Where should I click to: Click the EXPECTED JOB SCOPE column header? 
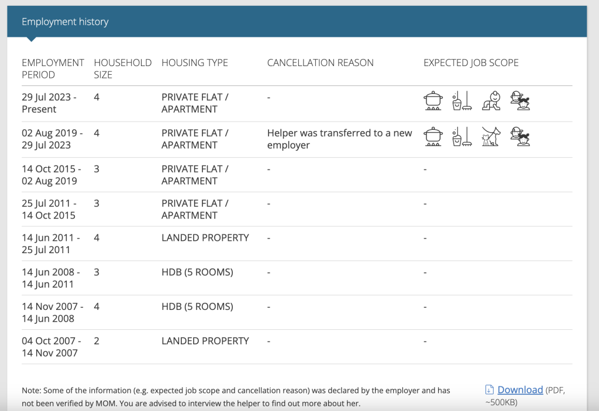click(471, 63)
